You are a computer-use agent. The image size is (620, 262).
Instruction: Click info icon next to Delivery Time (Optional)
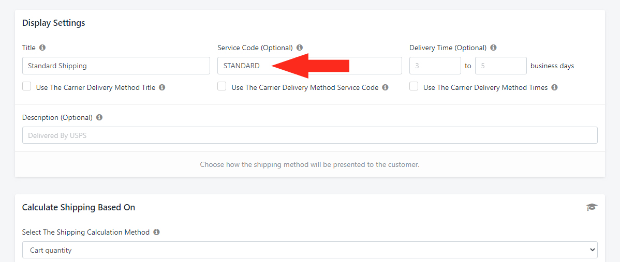(494, 48)
